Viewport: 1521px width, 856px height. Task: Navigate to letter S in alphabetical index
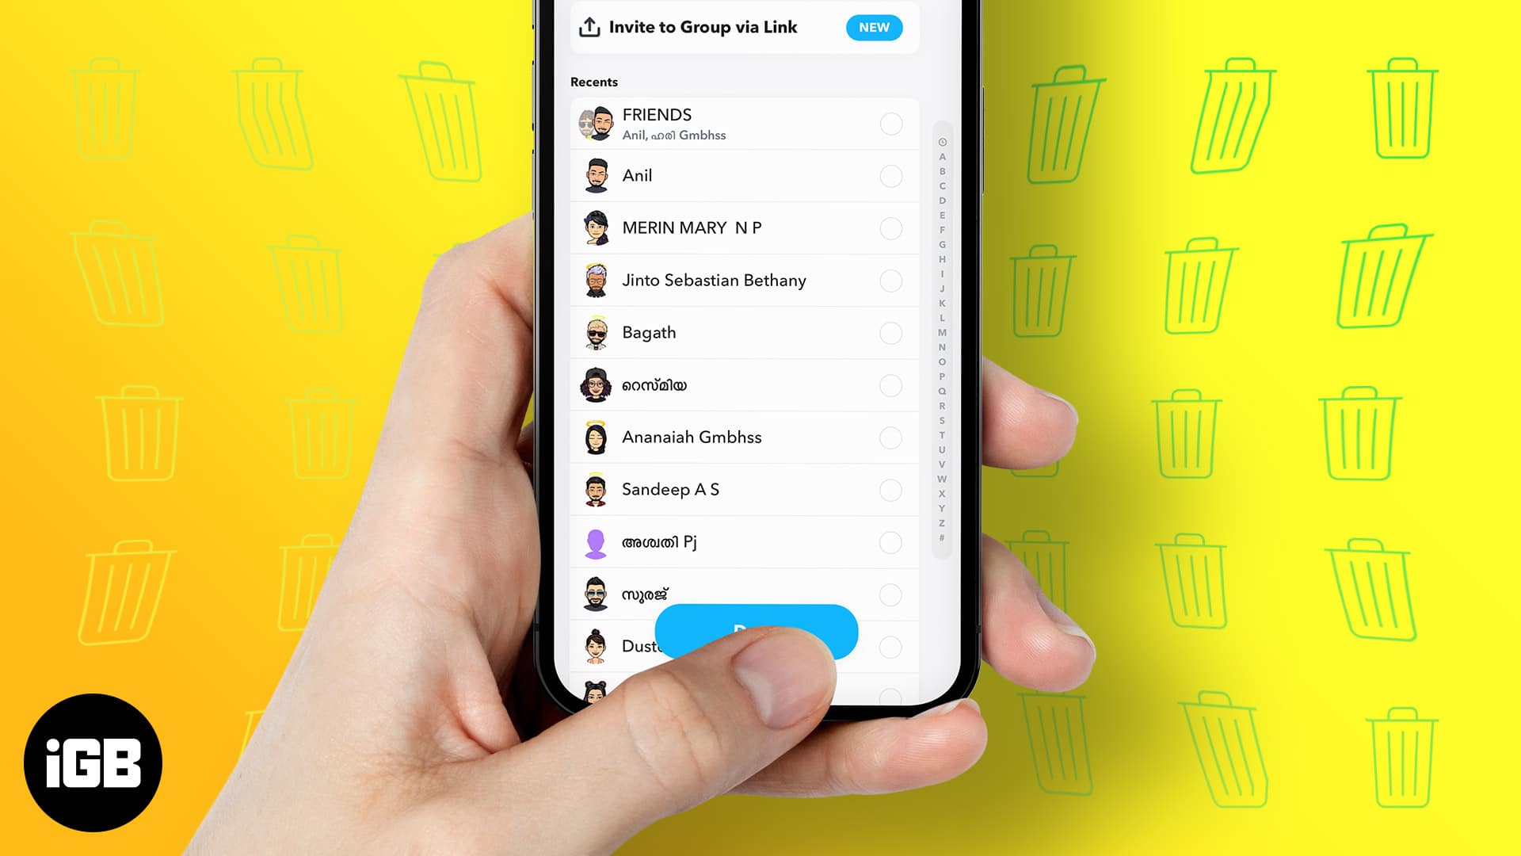coord(941,421)
